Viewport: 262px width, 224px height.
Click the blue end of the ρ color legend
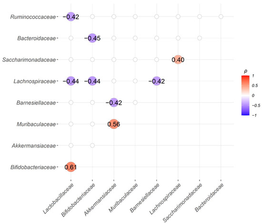tap(245, 113)
